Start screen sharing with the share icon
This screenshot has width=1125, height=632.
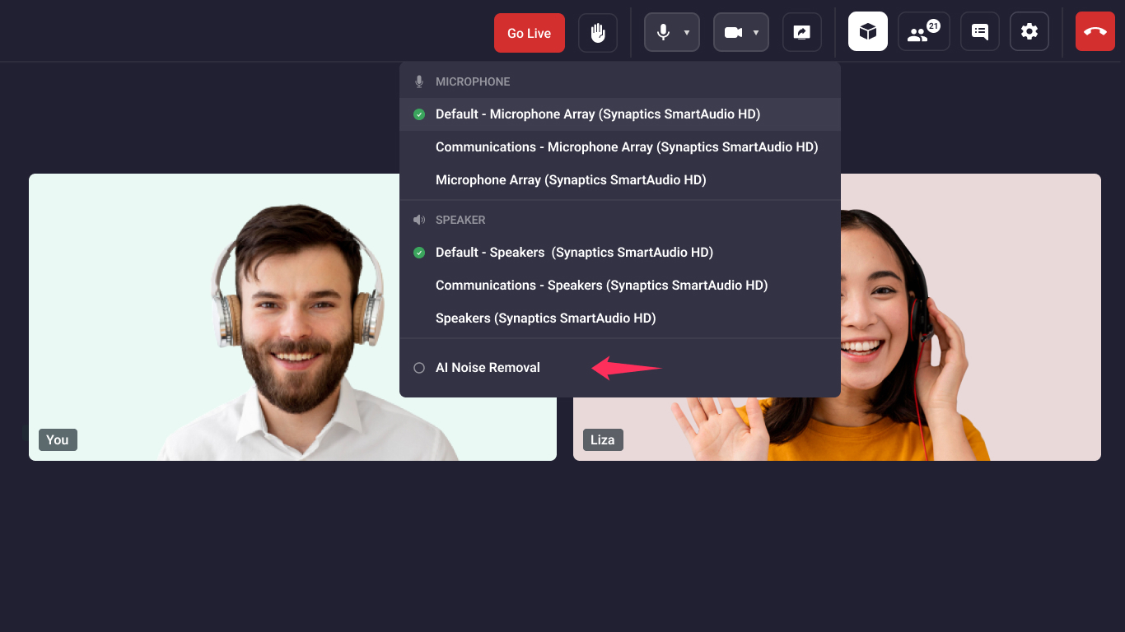802,33
